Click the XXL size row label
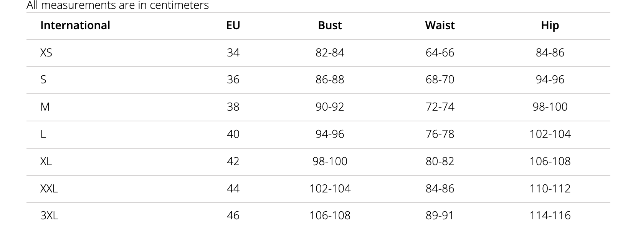The width and height of the screenshot is (628, 232). click(49, 189)
